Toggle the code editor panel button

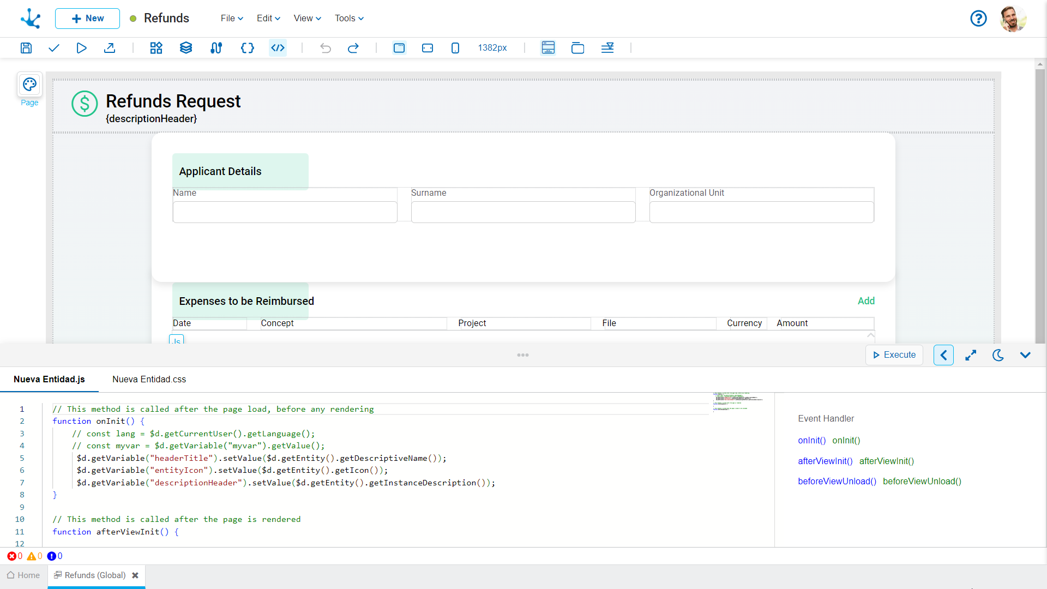pos(278,48)
